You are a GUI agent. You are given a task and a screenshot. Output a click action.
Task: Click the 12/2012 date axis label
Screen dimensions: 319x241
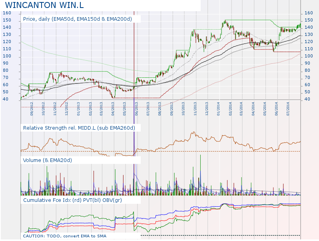click(x=66, y=109)
